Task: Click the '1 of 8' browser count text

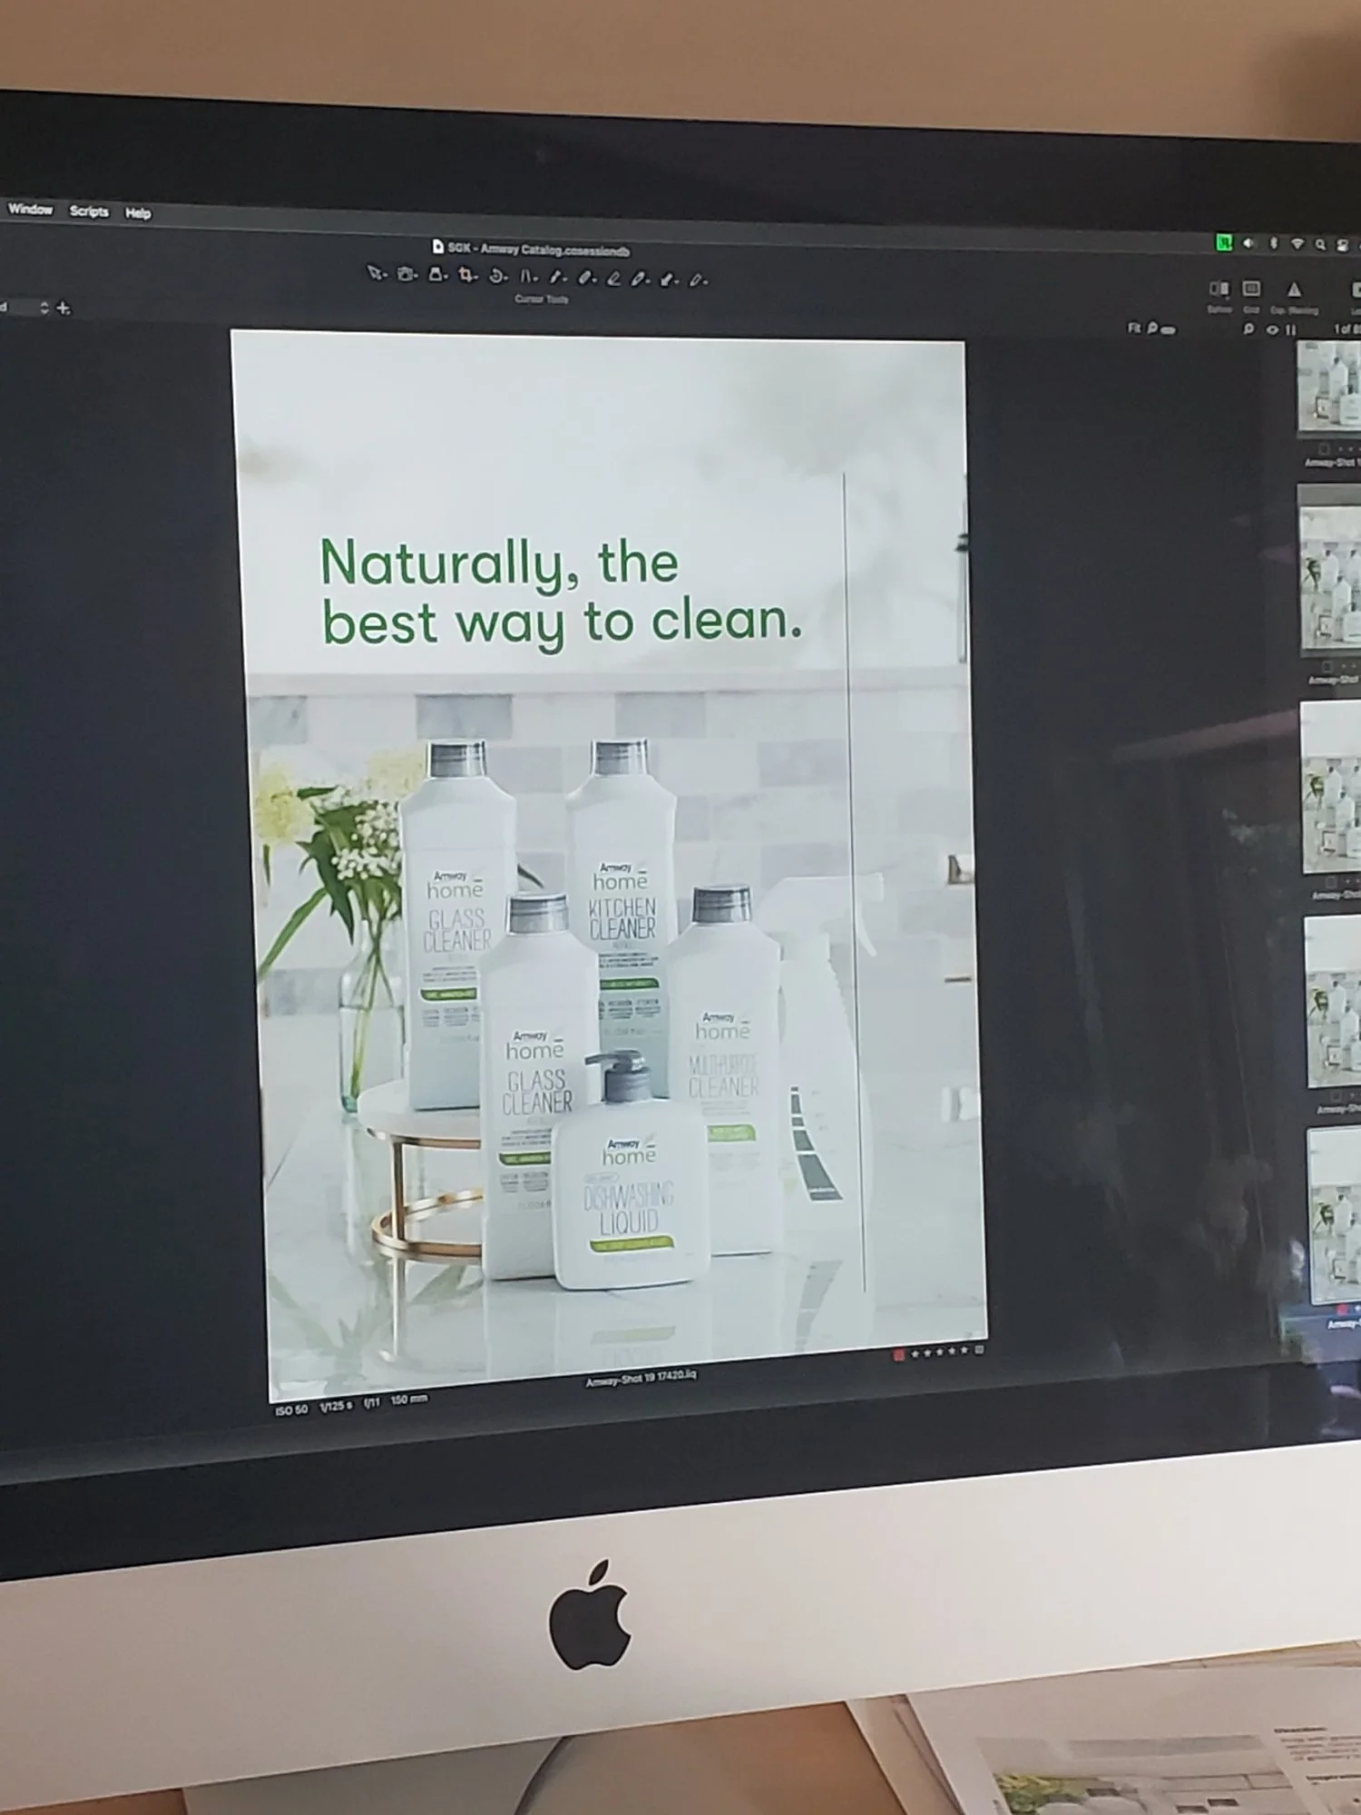Action: click(x=1346, y=329)
